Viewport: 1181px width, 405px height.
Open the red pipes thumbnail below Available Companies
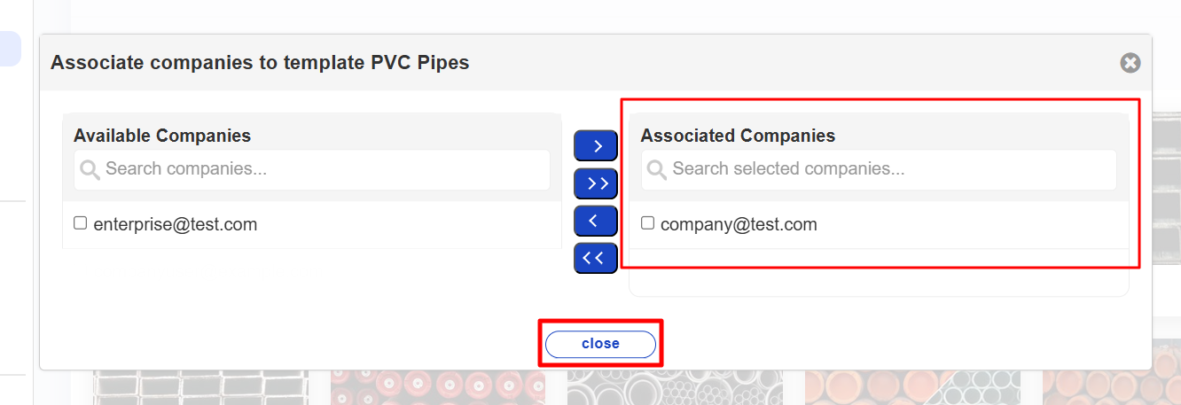pyautogui.click(x=438, y=388)
